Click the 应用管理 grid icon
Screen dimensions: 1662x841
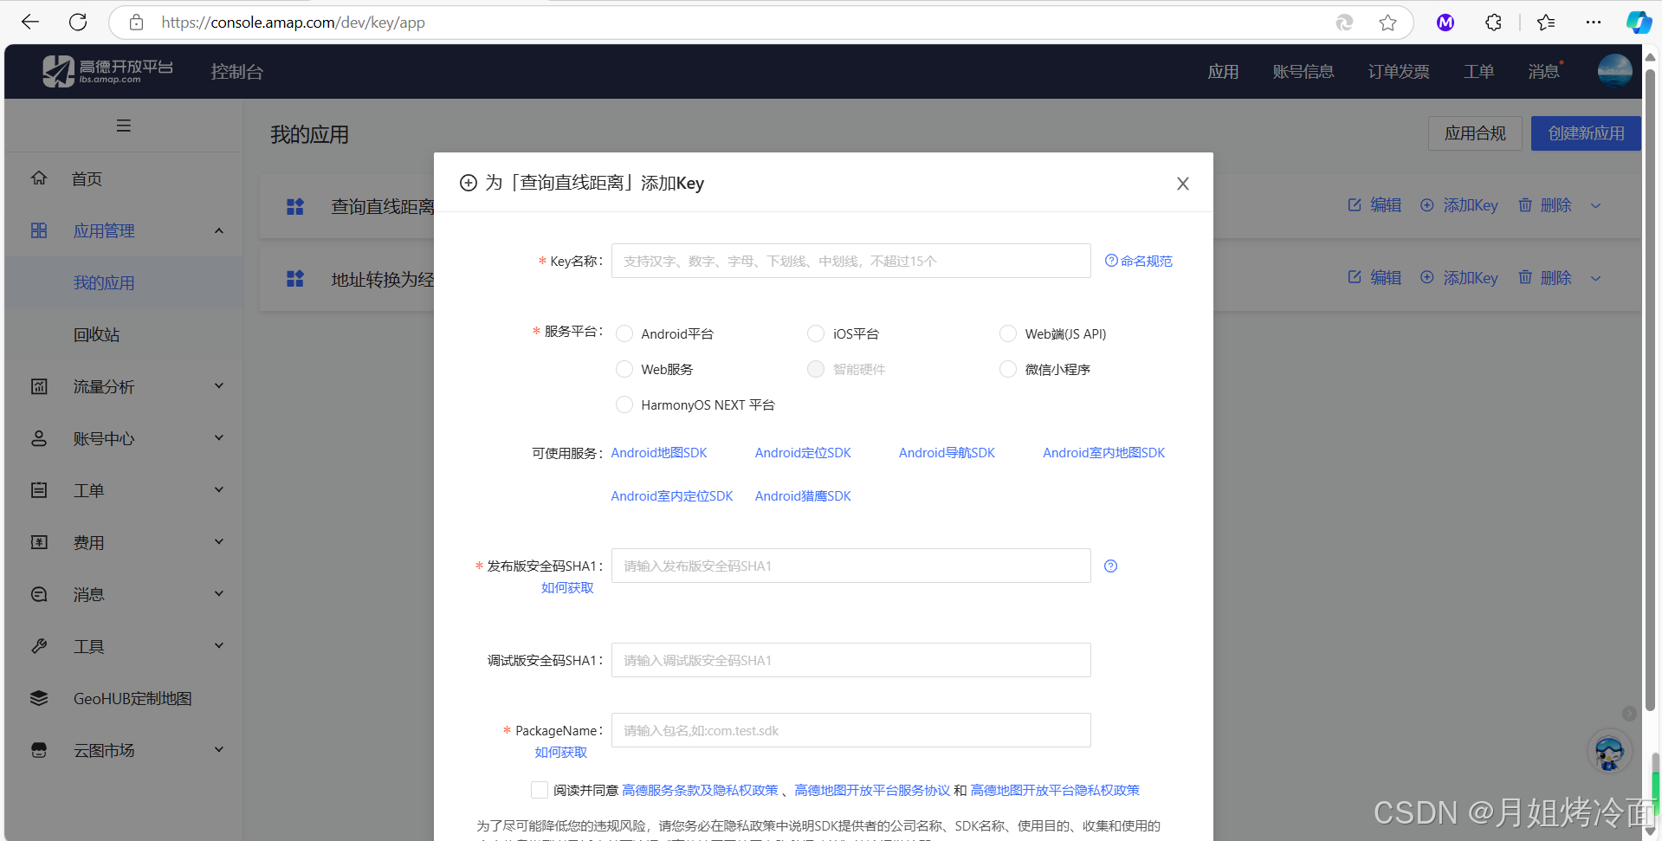click(39, 230)
